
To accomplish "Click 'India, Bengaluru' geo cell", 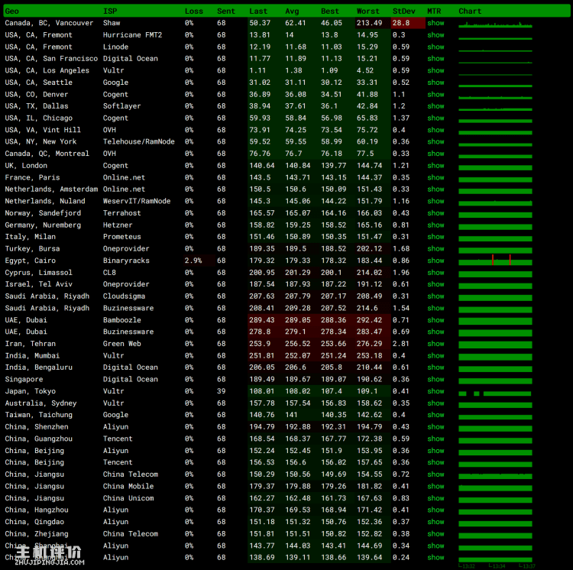I will (39, 368).
